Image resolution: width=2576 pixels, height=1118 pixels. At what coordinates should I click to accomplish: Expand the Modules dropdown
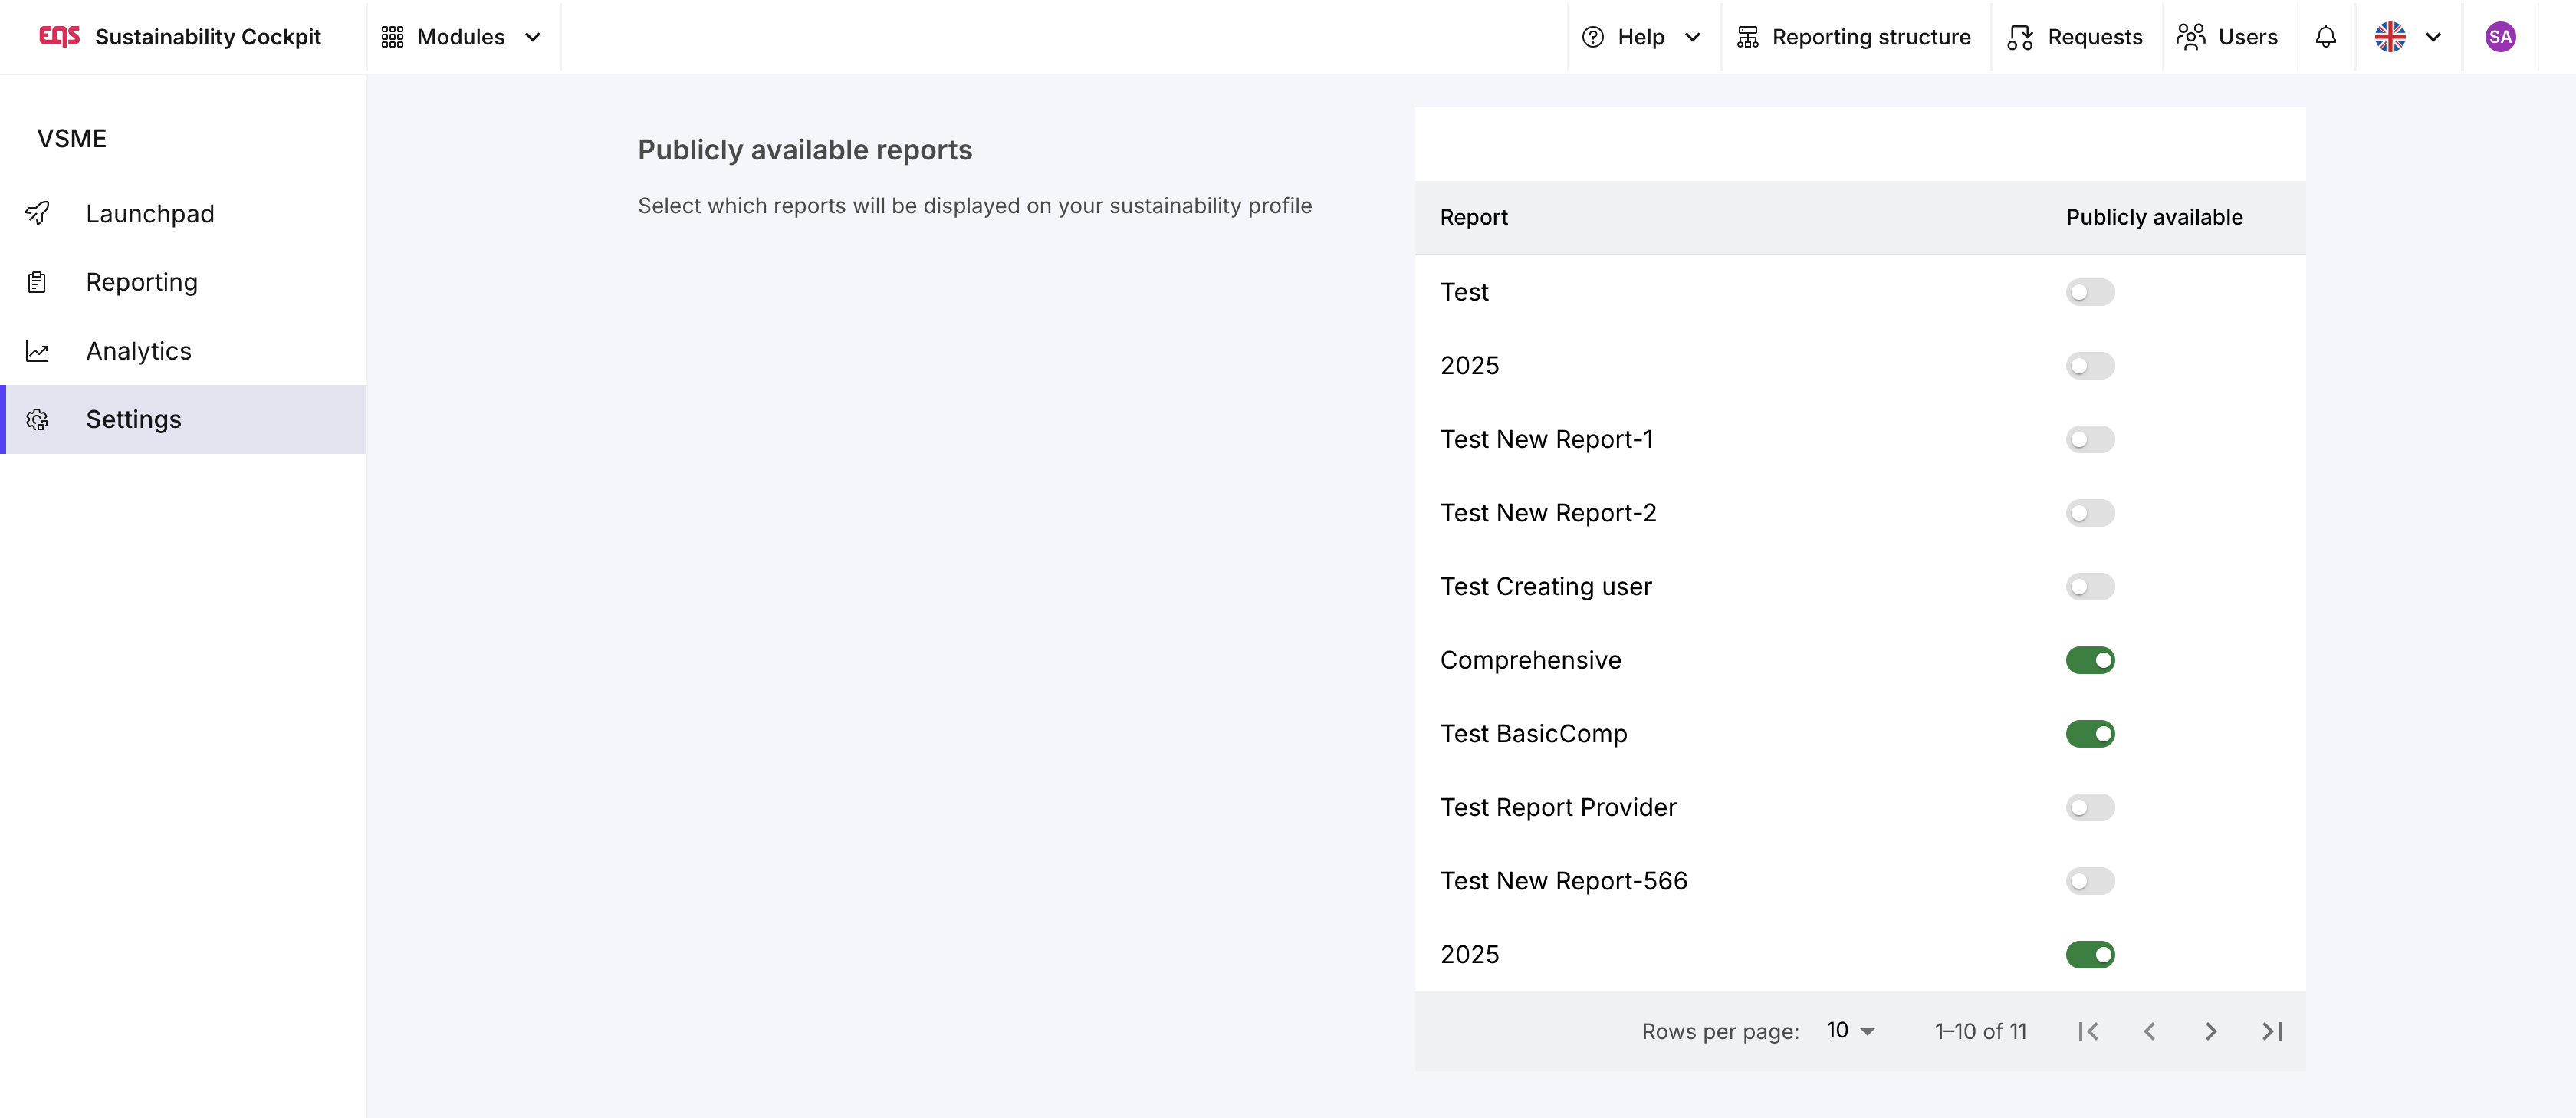461,37
